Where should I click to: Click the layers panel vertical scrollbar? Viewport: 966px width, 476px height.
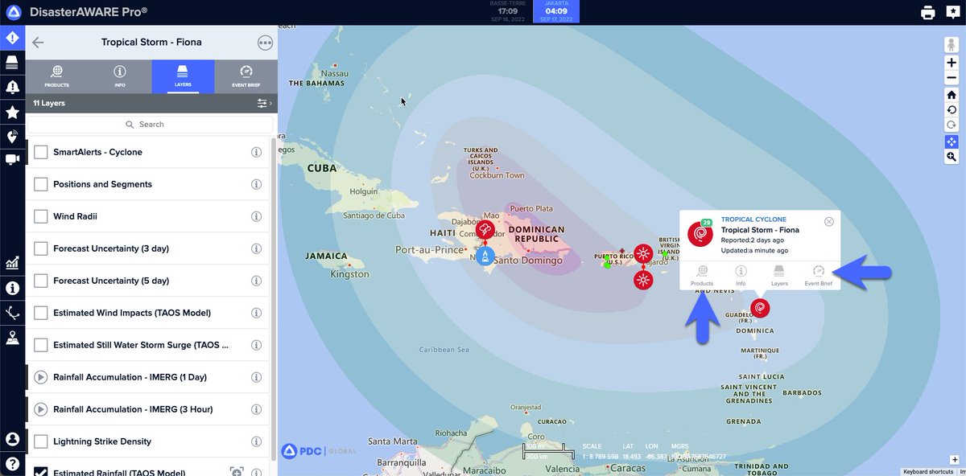point(274,297)
